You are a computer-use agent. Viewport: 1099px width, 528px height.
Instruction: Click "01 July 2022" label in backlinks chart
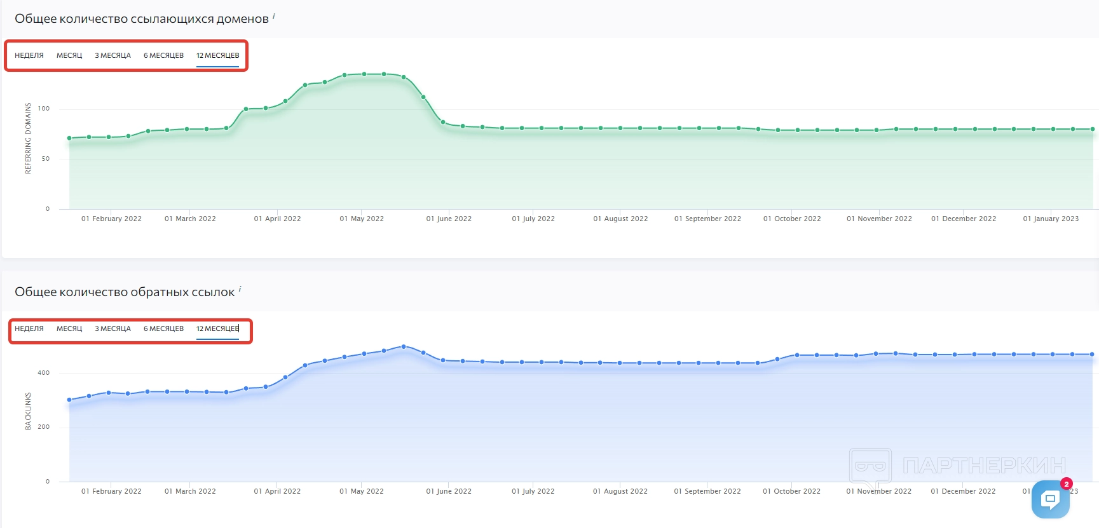tap(533, 491)
